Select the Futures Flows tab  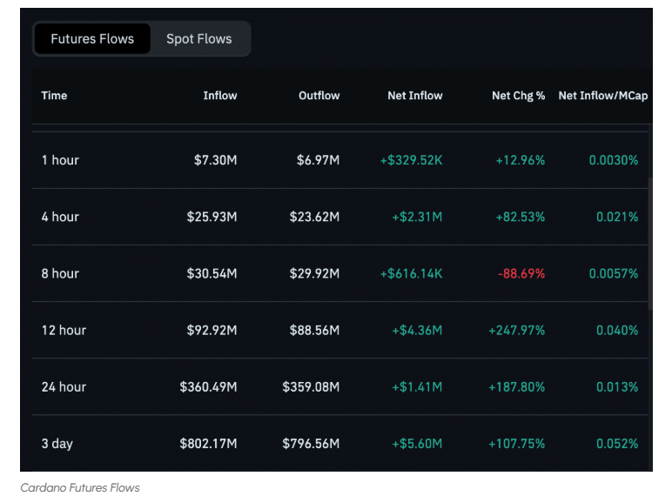(x=92, y=39)
